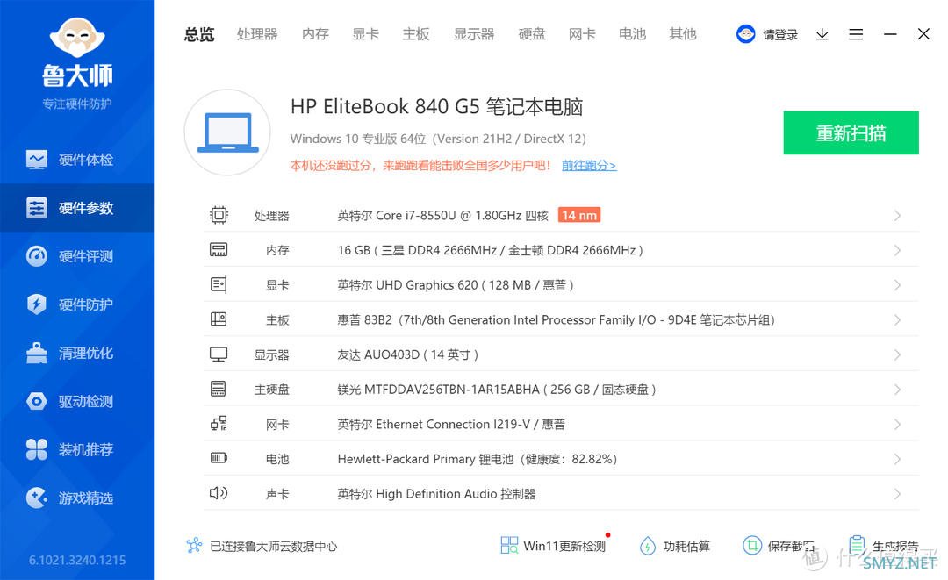This screenshot has height=580, width=948.
Task: Click the 清理优化 broom icon
Action: tap(37, 353)
